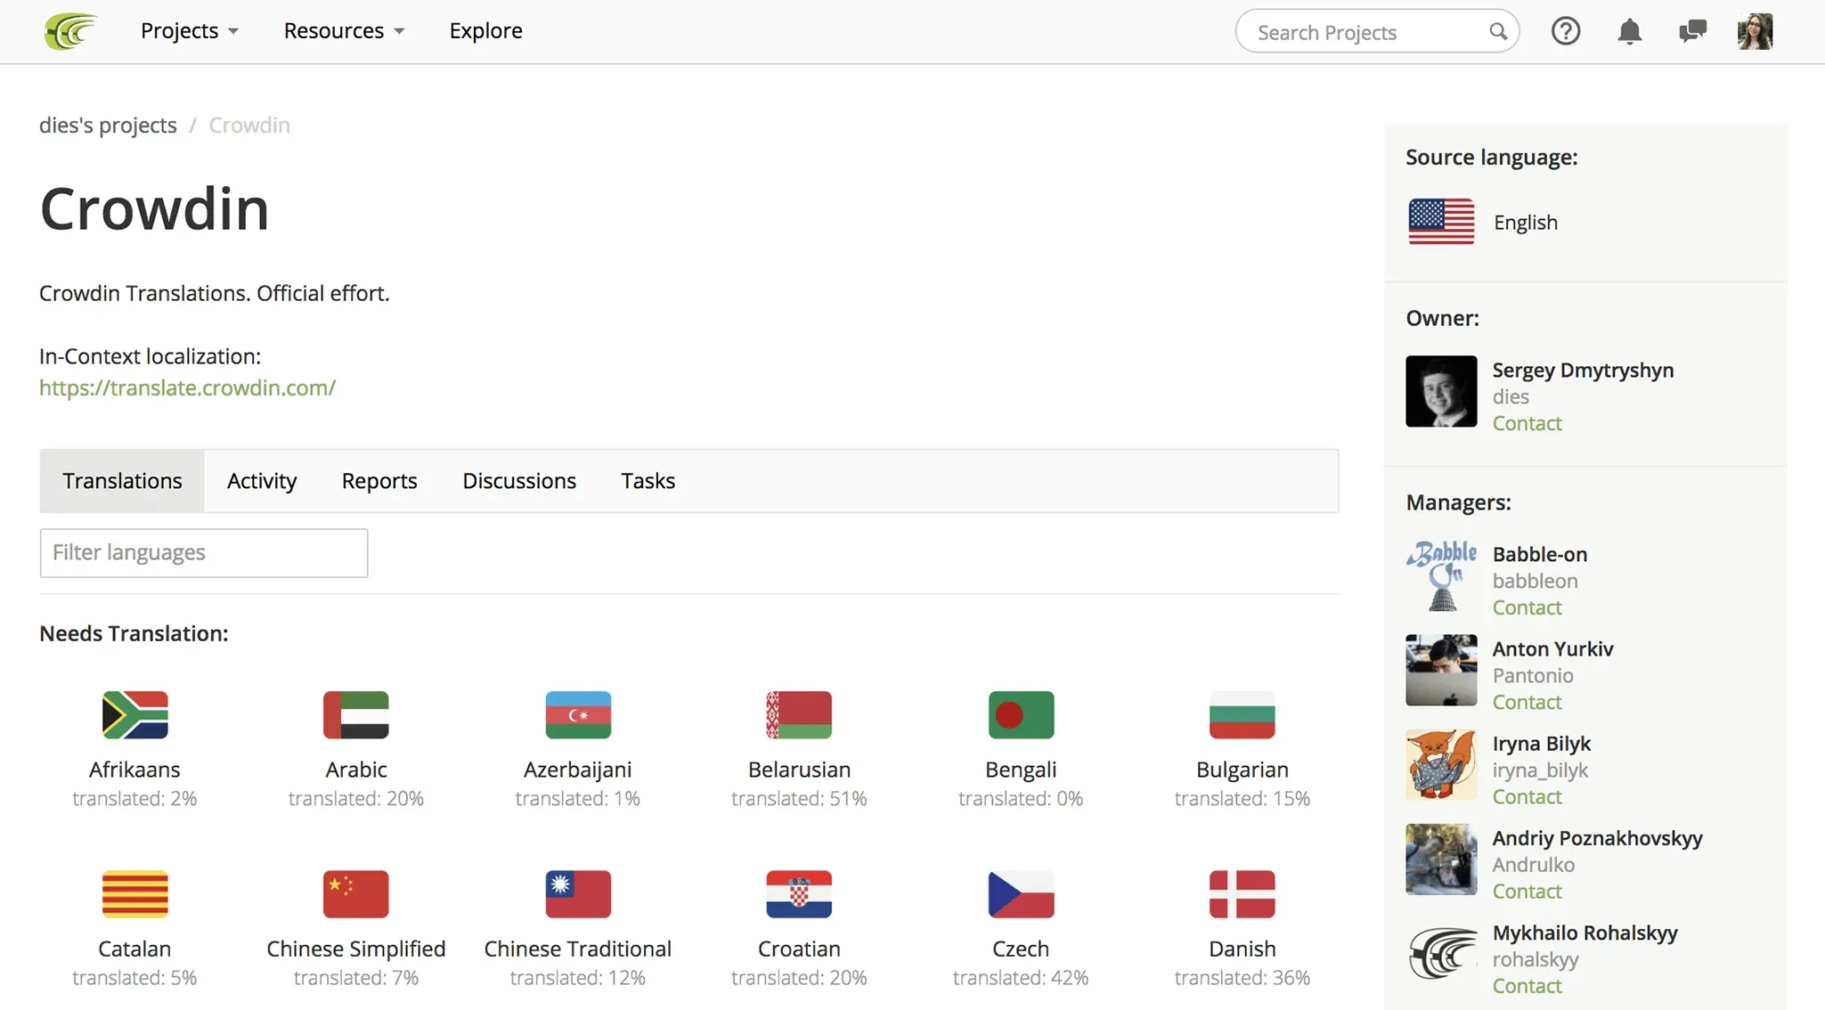Click 'translated: 0%' under Bengali
This screenshot has height=1010, width=1825.
(1021, 798)
